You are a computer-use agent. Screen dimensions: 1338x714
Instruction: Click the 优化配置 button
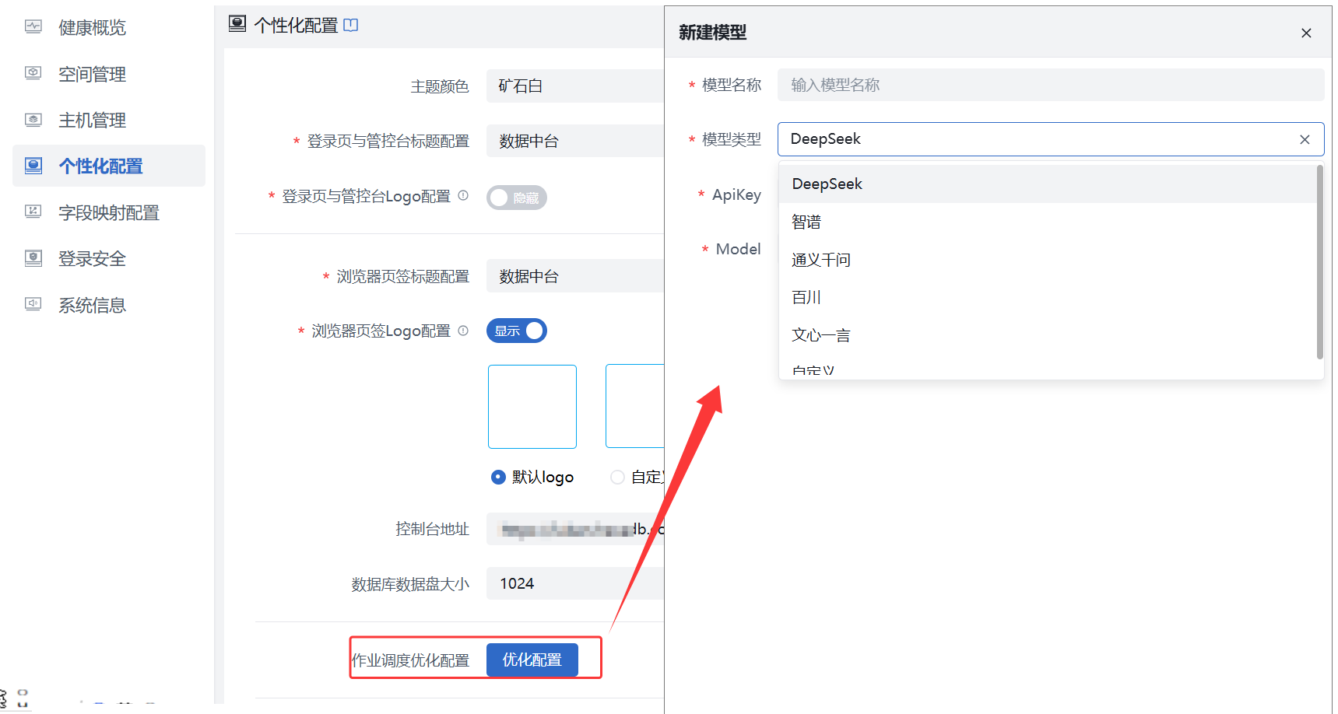click(x=532, y=659)
